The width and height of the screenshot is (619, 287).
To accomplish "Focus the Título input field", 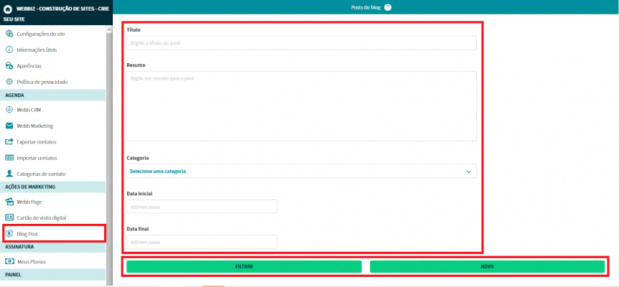I will tap(301, 43).
